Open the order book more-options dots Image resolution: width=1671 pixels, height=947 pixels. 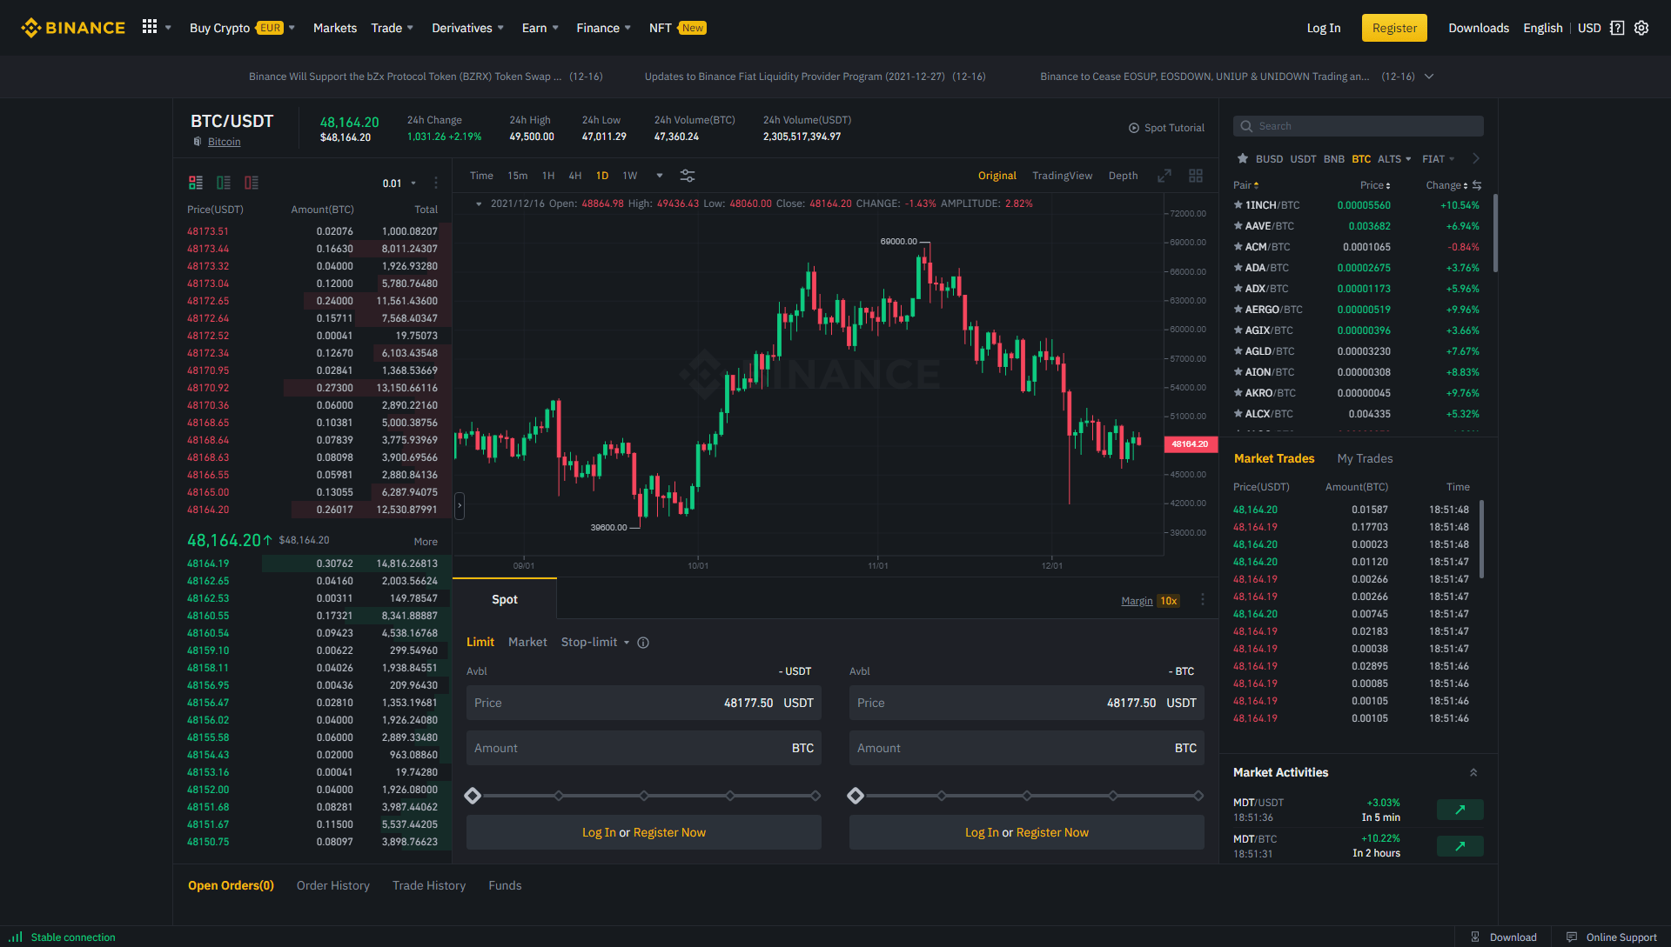[436, 183]
